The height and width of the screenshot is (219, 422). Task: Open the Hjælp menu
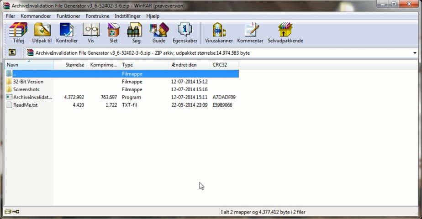click(153, 16)
